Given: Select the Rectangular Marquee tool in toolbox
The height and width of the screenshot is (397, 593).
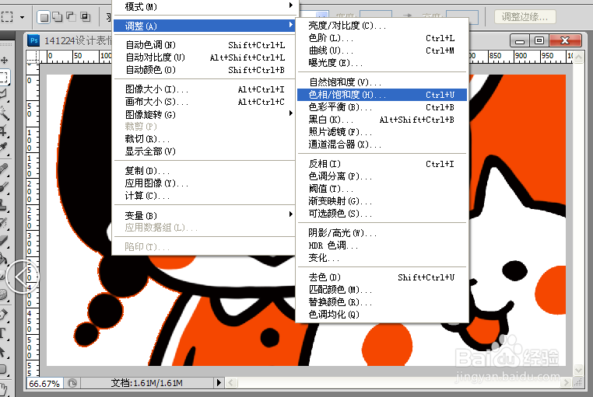Looking at the screenshot, I should coord(4,77).
